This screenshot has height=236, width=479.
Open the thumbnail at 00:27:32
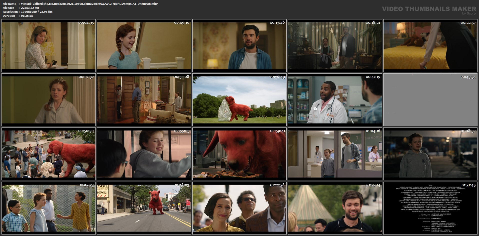tap(49, 100)
